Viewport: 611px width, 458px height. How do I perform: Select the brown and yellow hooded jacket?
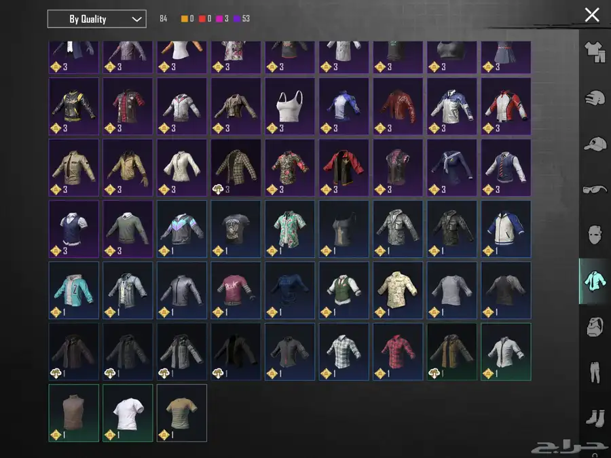coord(452,351)
